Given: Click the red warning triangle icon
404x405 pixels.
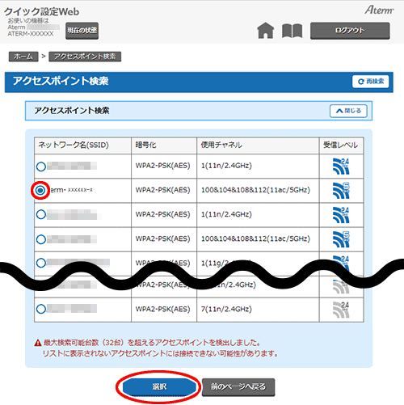Looking at the screenshot, I should 38,343.
